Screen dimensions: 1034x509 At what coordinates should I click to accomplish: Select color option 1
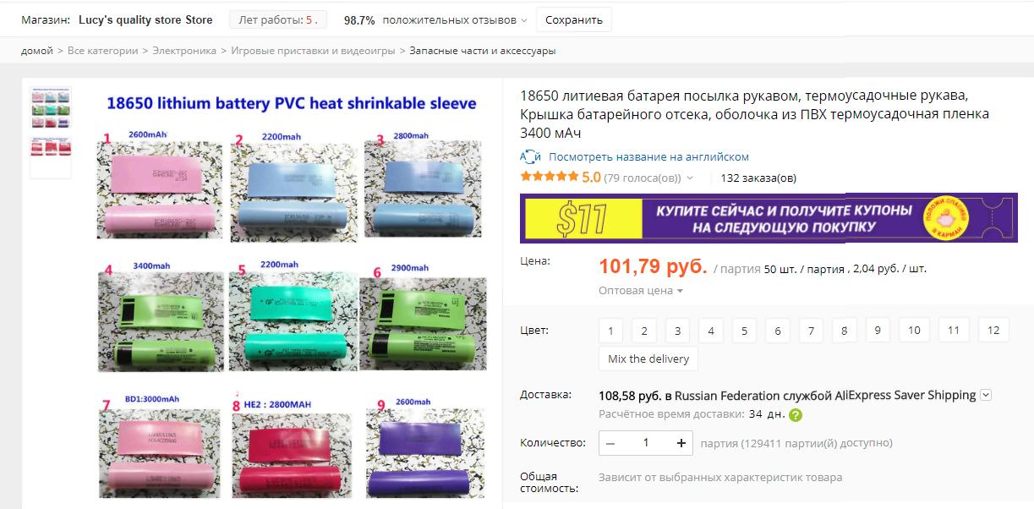tap(610, 331)
